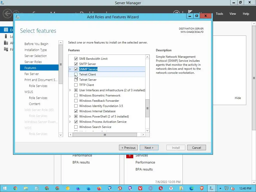The width and height of the screenshot is (256, 192).
Task: Select the All Servers icon in Server Manager
Action: pyautogui.click(x=6, y=43)
